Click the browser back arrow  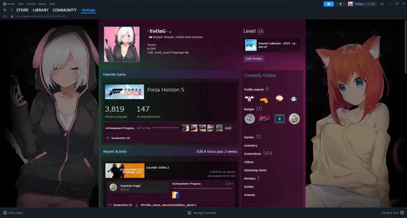pos(5,10)
